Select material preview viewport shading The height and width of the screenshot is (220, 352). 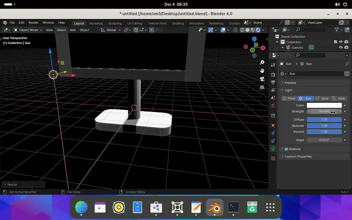click(253, 30)
